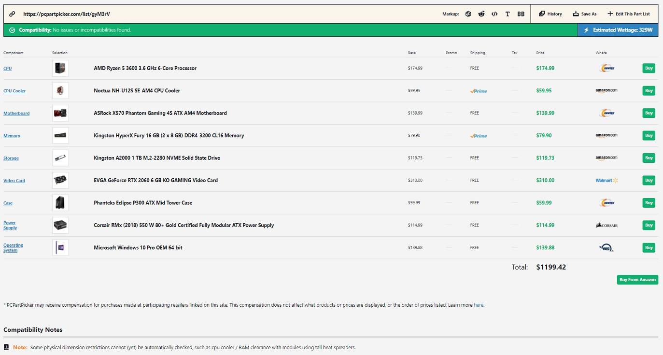Open Noctua NH-U12S SE-AM4 product name

(x=137, y=90)
